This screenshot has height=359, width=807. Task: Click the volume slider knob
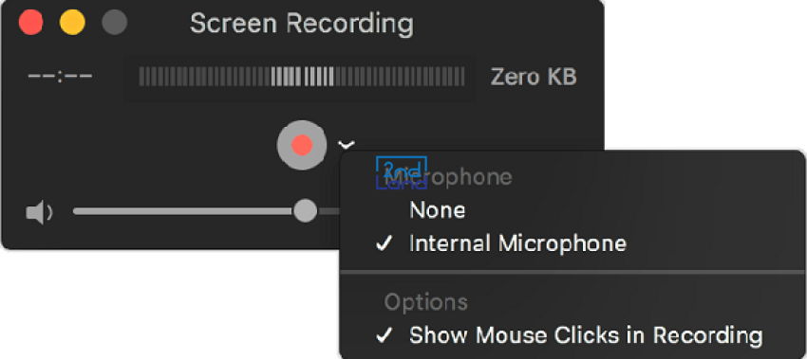point(305,211)
